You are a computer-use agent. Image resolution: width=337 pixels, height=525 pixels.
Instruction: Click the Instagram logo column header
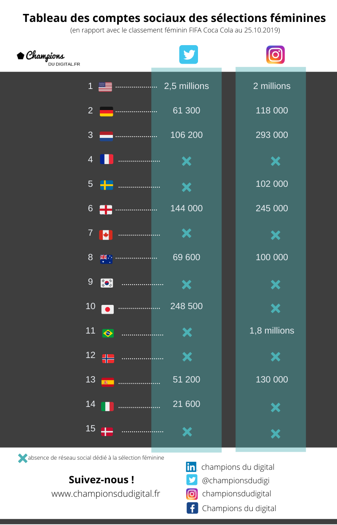pyautogui.click(x=275, y=54)
